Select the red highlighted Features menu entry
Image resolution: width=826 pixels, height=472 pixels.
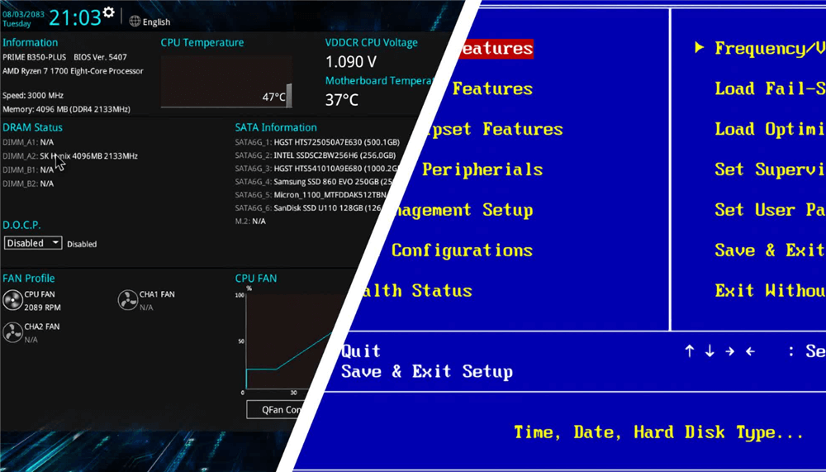click(496, 49)
